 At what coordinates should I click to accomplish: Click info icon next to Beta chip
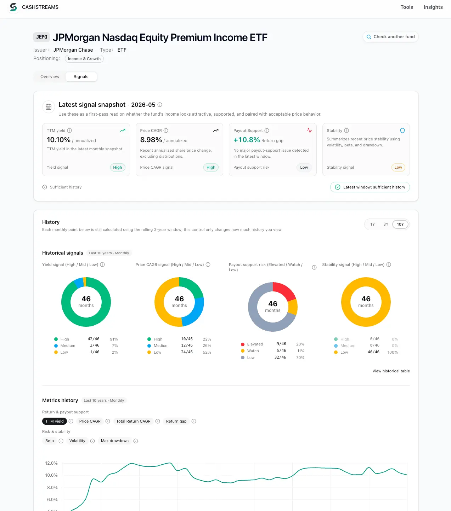pos(61,441)
